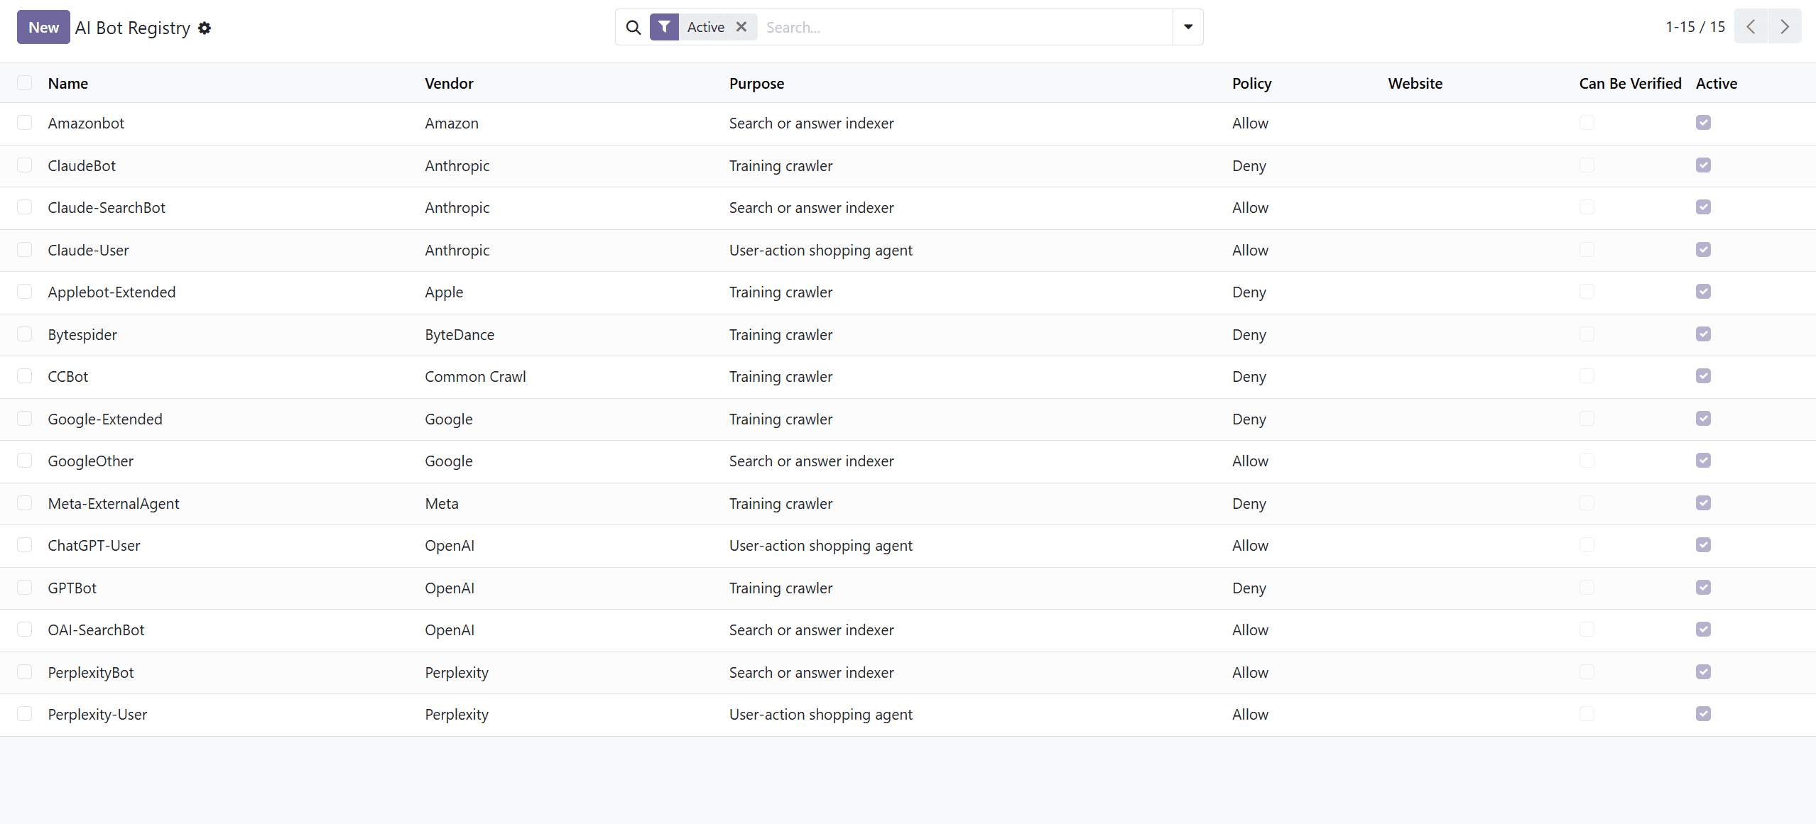Sort by the Policy column header
Viewport: 1816px width, 824px height.
click(1251, 83)
